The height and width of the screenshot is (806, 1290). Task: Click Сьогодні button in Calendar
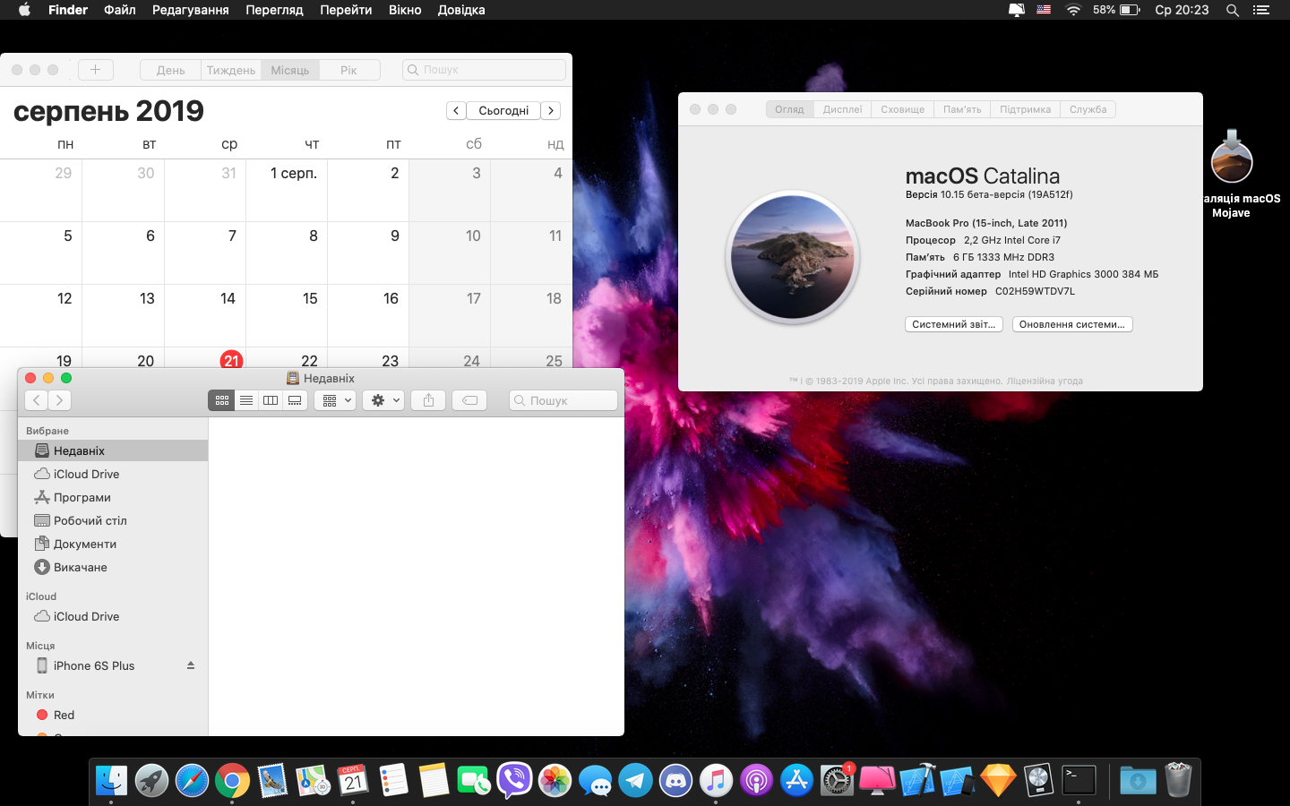point(503,110)
